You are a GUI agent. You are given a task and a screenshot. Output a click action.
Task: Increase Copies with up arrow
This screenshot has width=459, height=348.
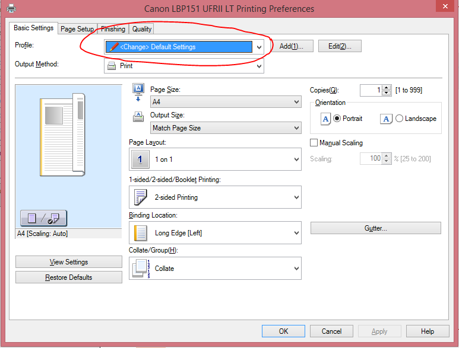387,88
